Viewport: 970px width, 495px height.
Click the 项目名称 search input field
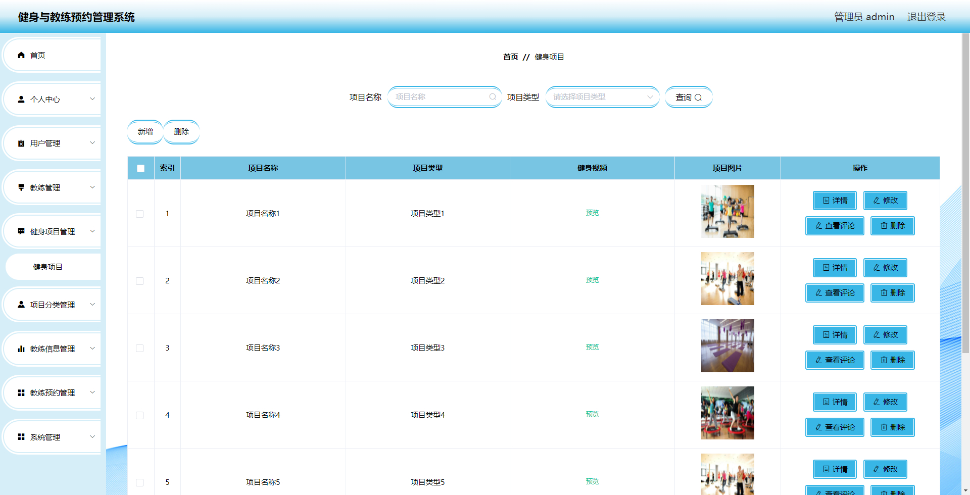pyautogui.click(x=444, y=96)
